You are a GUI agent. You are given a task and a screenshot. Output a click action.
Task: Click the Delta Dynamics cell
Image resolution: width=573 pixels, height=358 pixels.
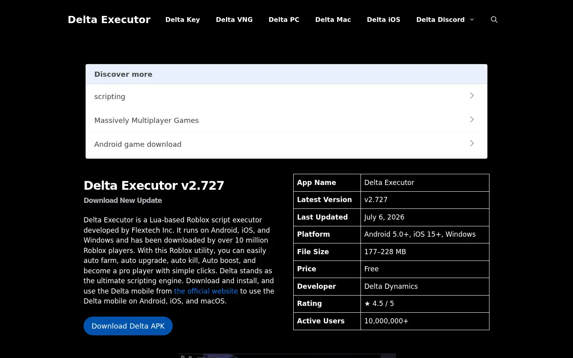425,286
